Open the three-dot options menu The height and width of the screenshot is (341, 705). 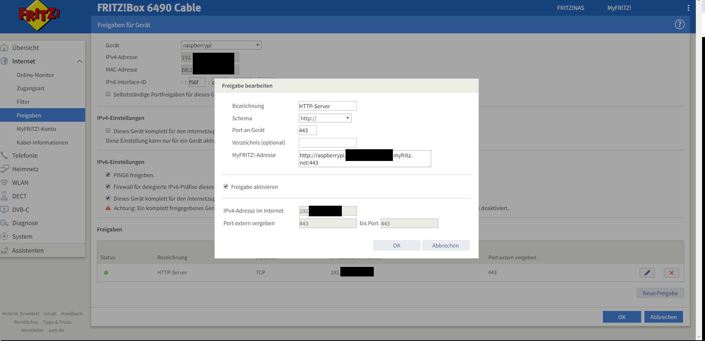pos(688,8)
